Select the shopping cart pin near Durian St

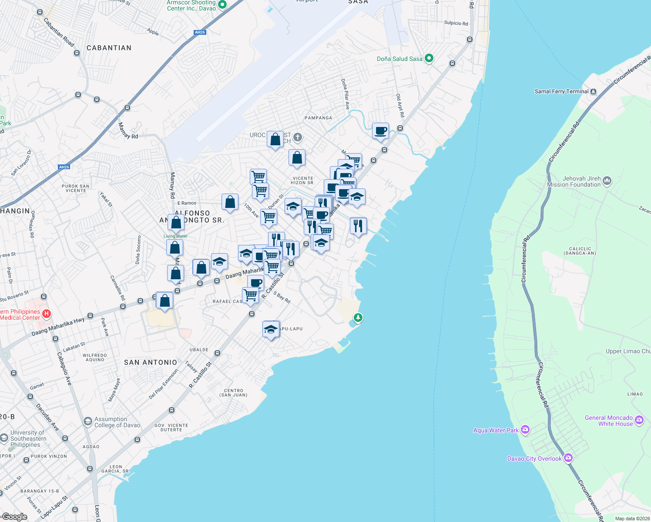268,217
